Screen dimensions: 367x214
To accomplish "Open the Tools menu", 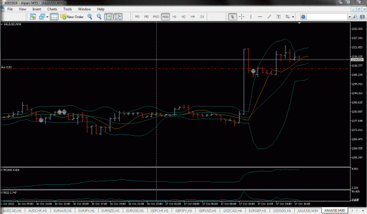I will click(68, 9).
